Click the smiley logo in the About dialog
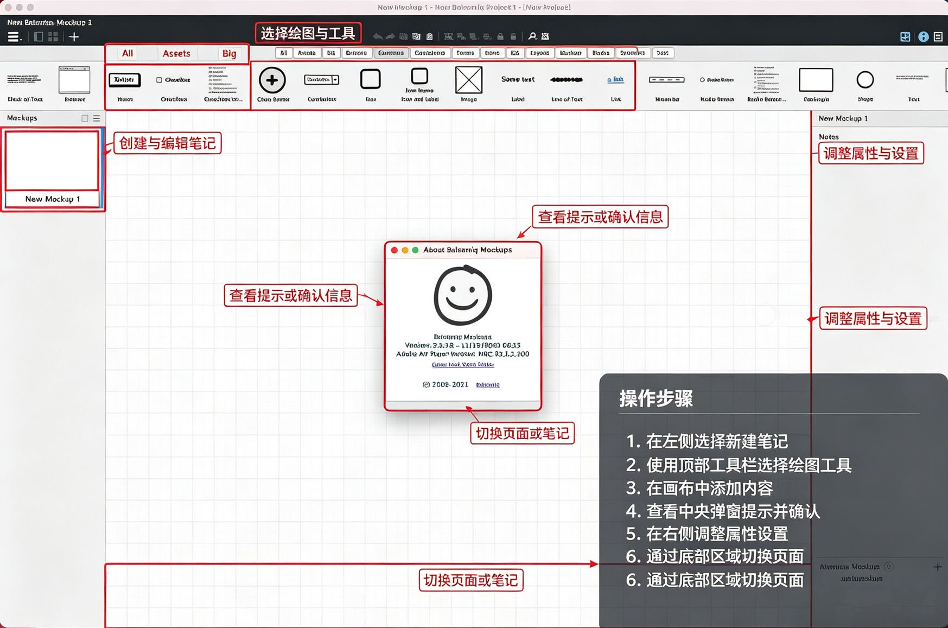The width and height of the screenshot is (948, 628). coord(463,296)
